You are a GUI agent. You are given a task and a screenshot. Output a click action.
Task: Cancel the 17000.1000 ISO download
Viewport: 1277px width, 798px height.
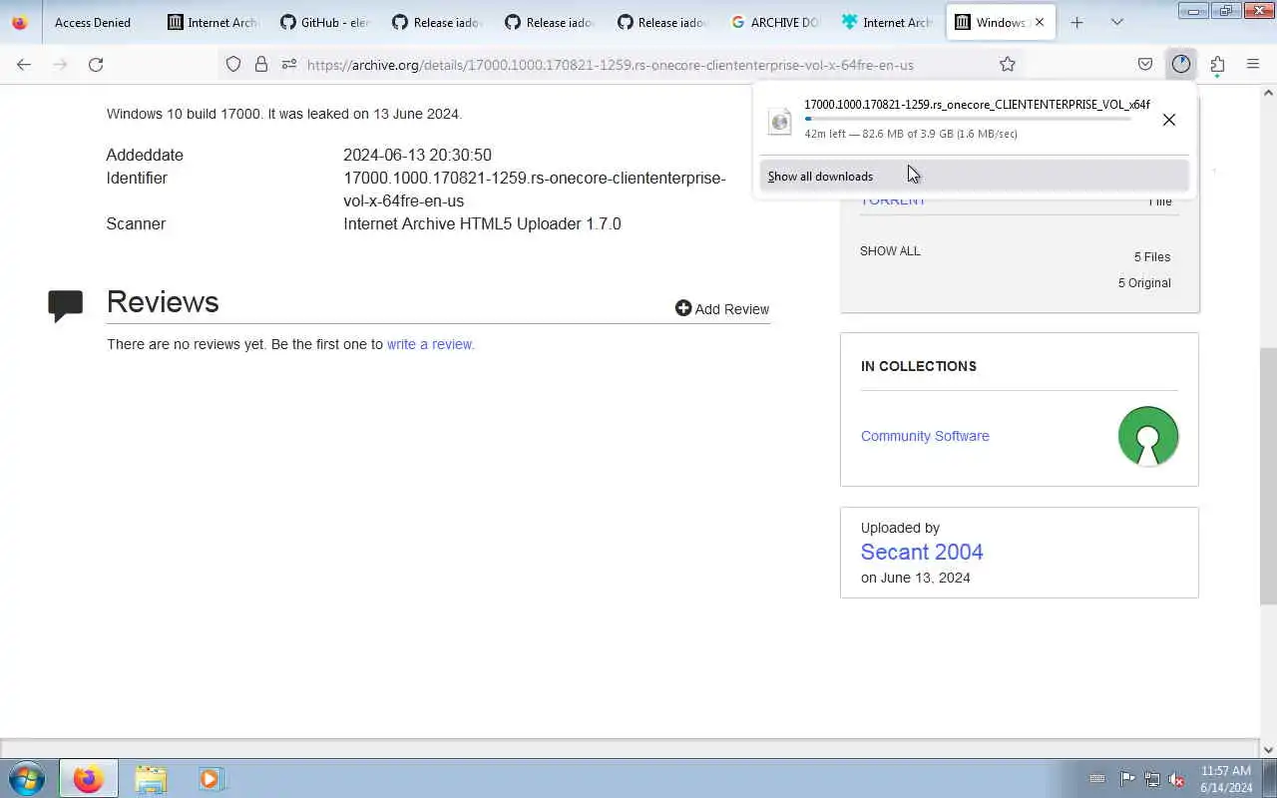click(x=1169, y=120)
